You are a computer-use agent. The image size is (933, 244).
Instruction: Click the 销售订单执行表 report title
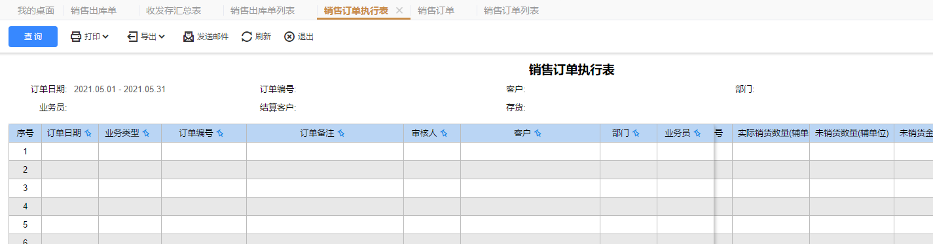click(572, 71)
